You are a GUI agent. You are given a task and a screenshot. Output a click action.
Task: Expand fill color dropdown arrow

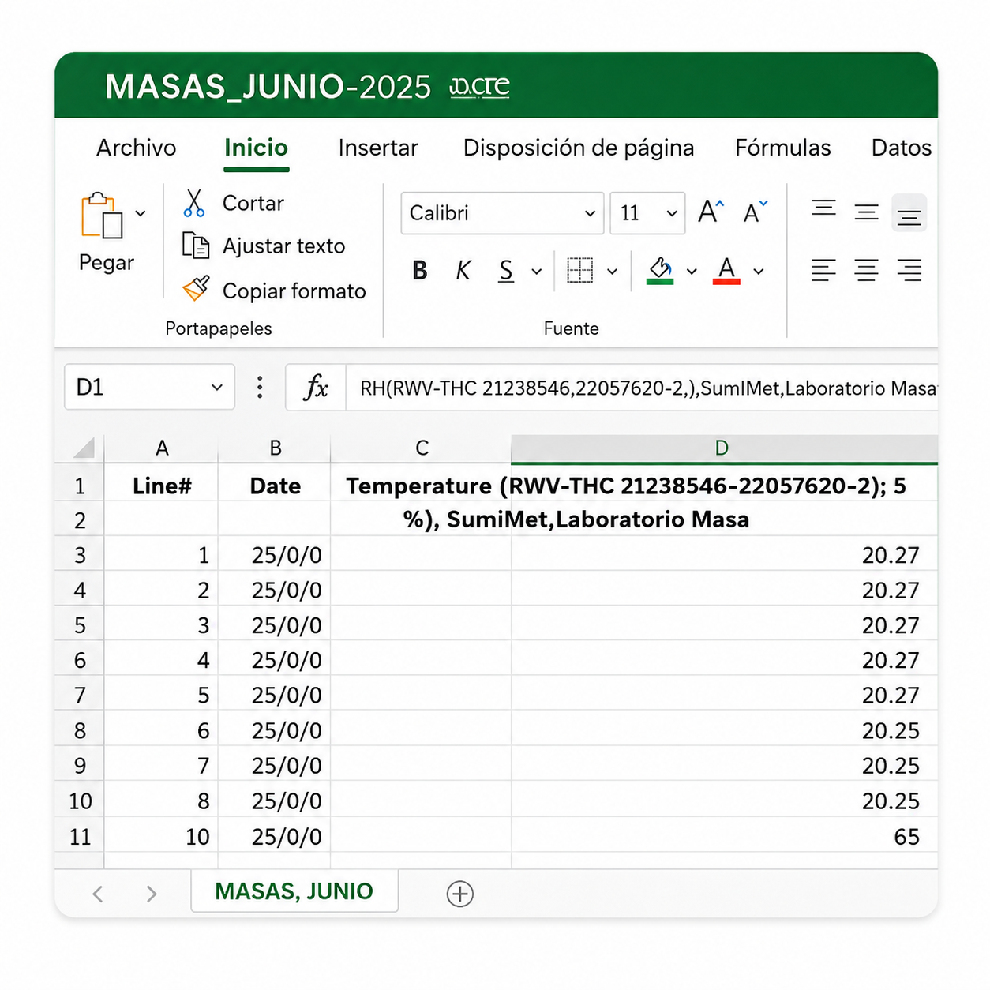(x=692, y=272)
